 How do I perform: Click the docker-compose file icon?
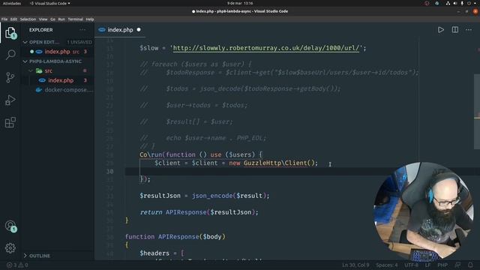[39, 90]
